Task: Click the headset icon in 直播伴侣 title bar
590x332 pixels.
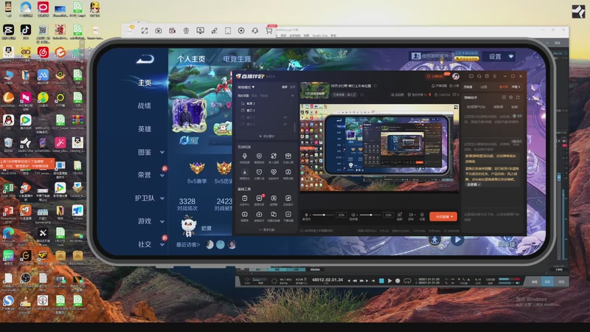Action: 479,77
